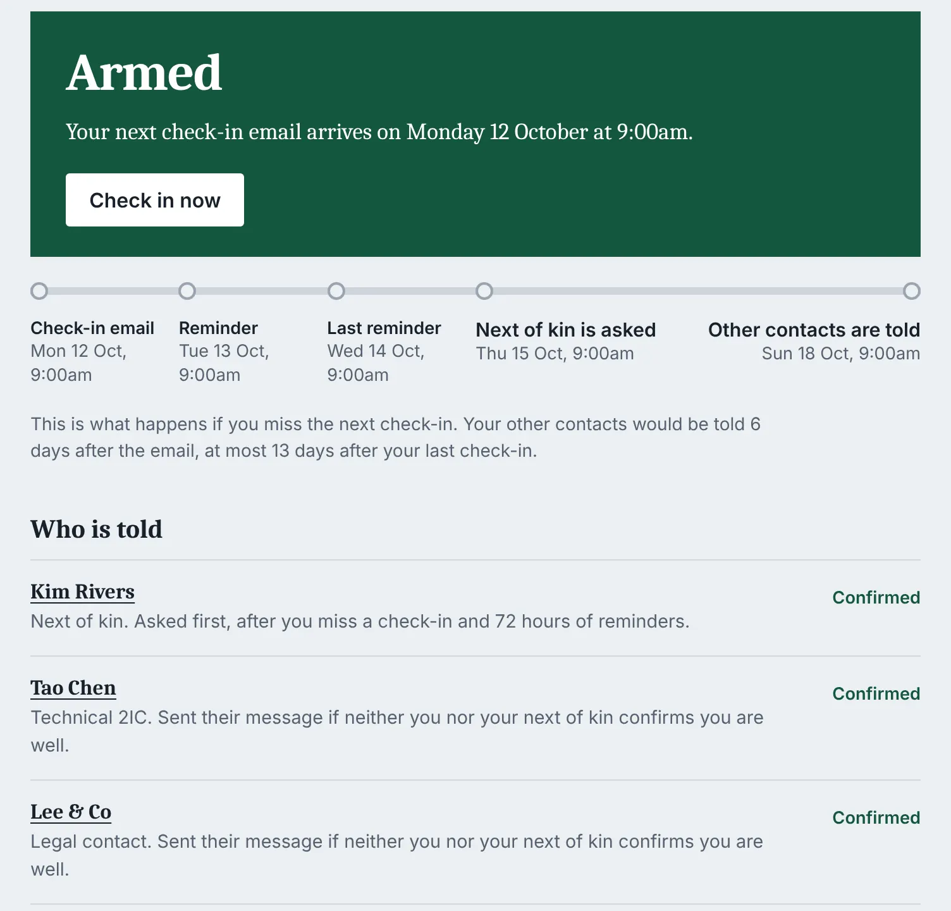Click Confirmed status for Lee & Co
Viewport: 951px width, 911px height.
876,817
